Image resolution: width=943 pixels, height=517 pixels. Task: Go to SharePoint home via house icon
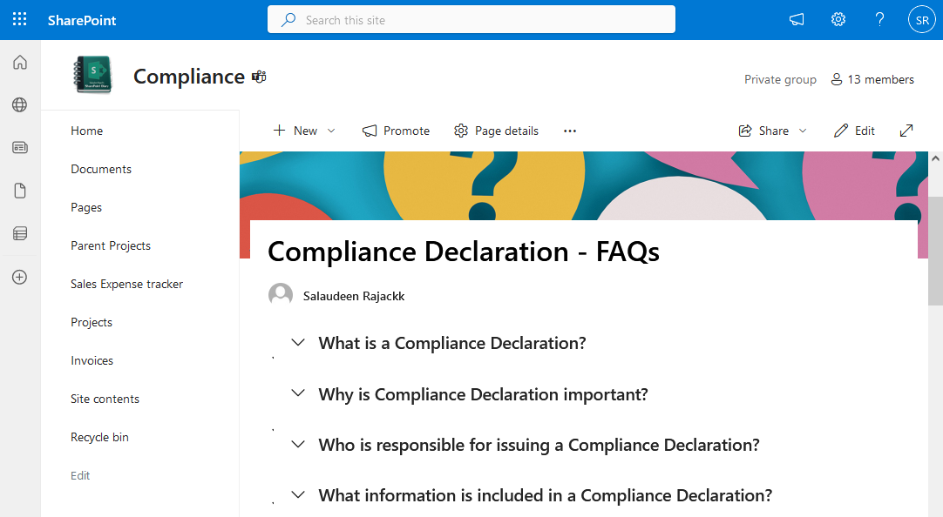coord(20,63)
